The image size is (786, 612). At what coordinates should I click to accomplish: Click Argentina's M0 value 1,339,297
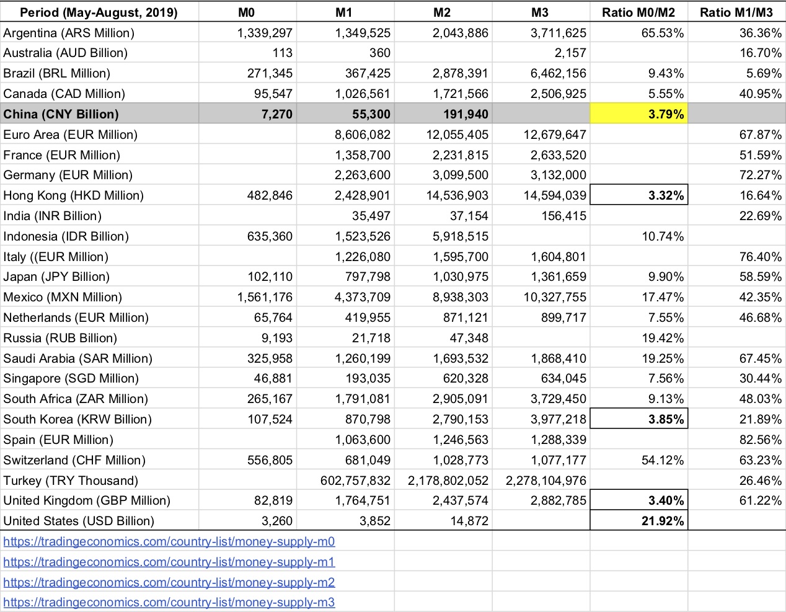pyautogui.click(x=265, y=33)
